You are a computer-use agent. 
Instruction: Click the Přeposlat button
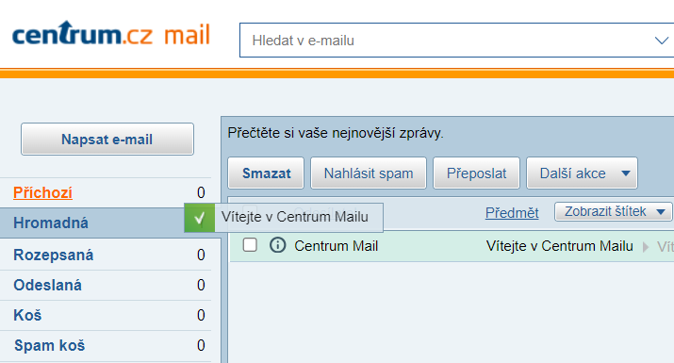(476, 173)
